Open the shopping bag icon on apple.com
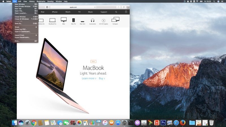The width and height of the screenshot is (226, 127). 126,12
